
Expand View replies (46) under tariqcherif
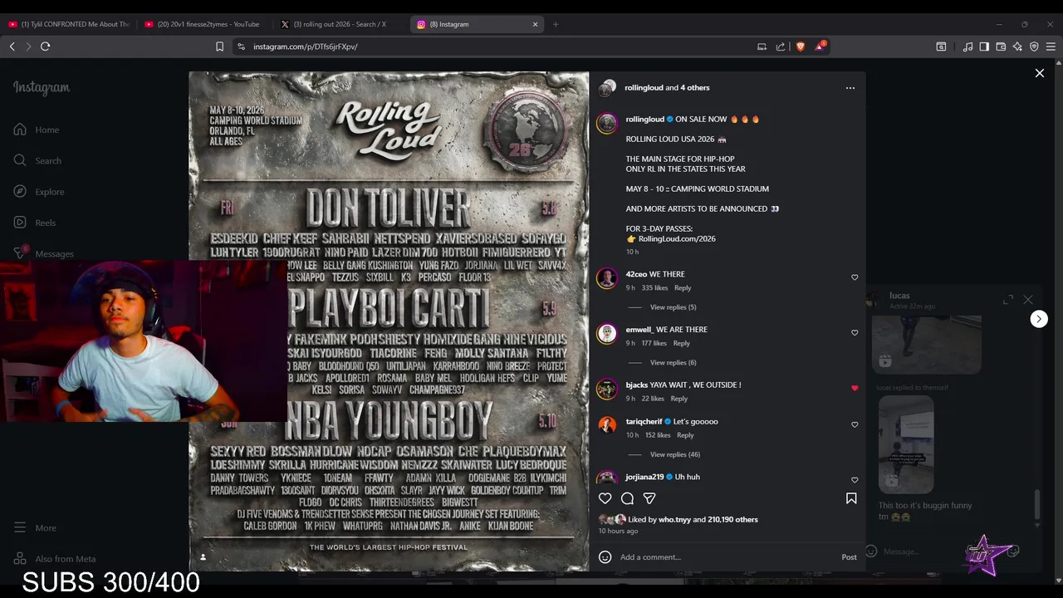[674, 454]
